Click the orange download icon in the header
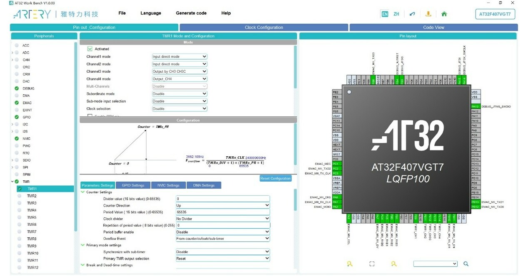Image resolution: width=528 pixels, height=276 pixels. tap(428, 14)
